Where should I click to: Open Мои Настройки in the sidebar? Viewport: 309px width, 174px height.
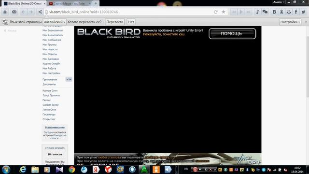(51, 73)
